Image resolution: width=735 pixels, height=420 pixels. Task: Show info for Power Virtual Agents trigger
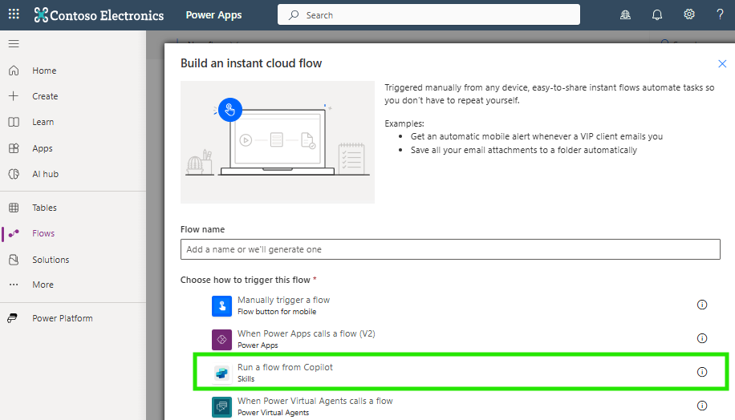tap(702, 406)
